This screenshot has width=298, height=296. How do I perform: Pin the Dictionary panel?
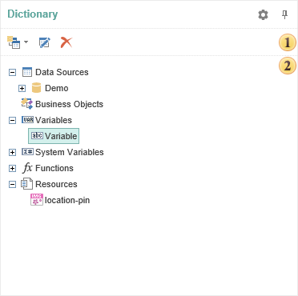pos(285,14)
